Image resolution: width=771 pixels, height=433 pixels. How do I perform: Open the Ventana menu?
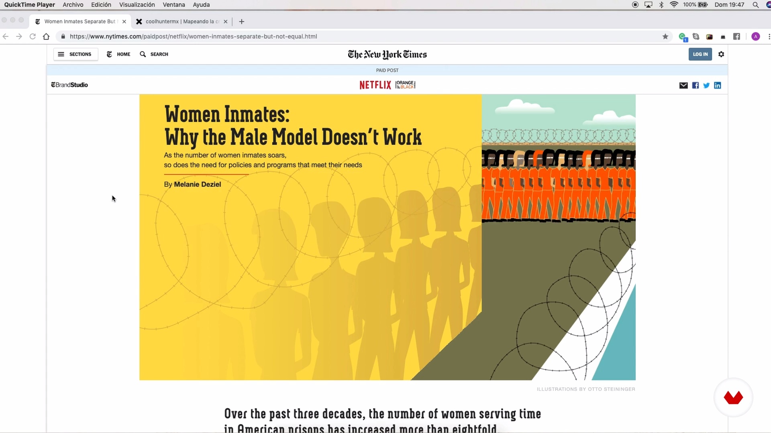point(174,5)
